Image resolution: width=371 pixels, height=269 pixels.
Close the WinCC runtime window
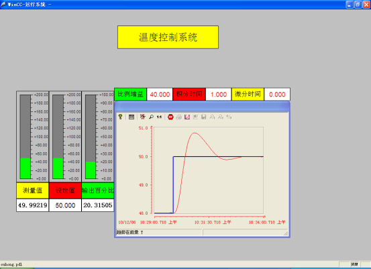tap(366, 5)
